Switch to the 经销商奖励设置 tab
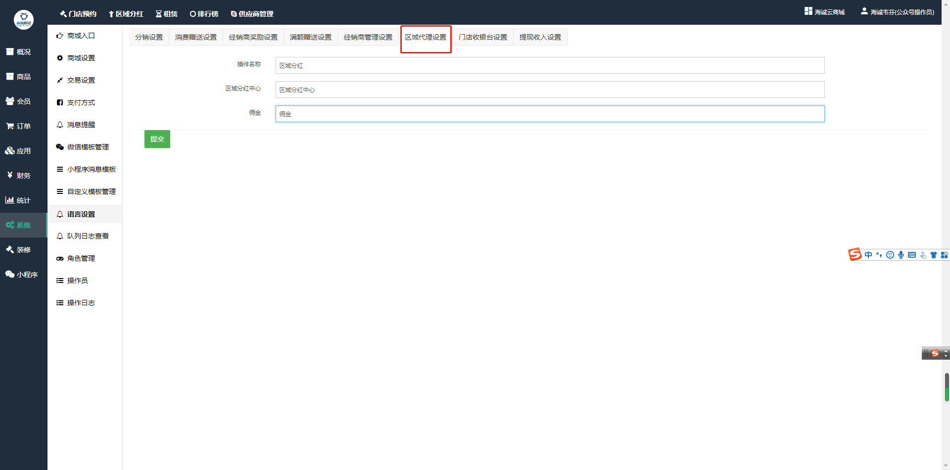 (253, 37)
